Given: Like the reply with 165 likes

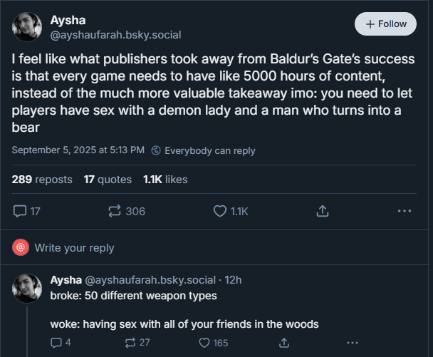Looking at the screenshot, I should tap(214, 343).
